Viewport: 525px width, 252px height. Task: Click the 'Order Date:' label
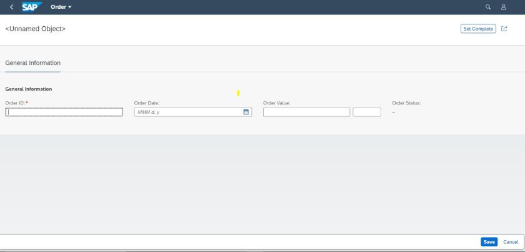click(147, 103)
